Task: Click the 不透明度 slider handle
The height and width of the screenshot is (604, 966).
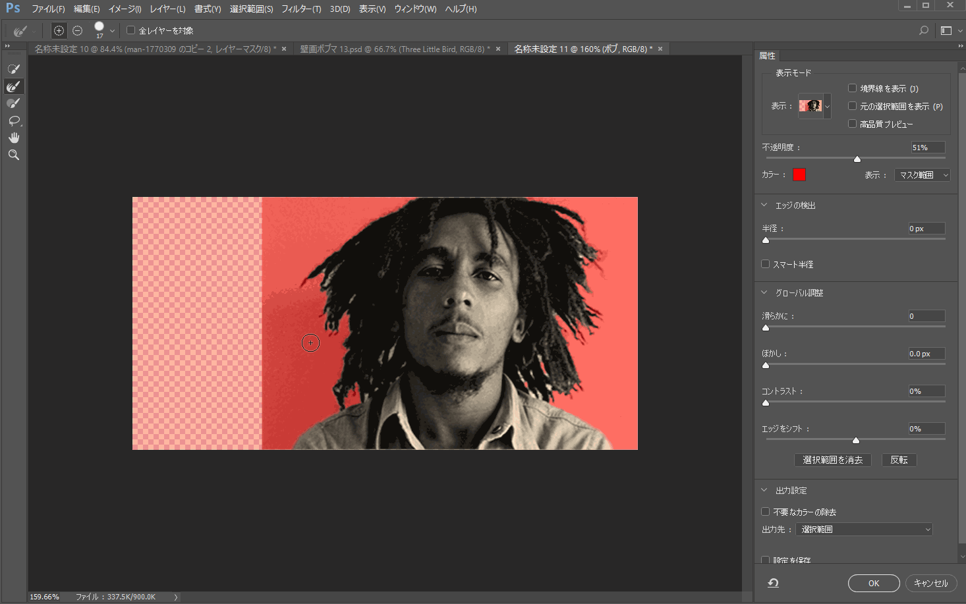Action: pyautogui.click(x=857, y=159)
